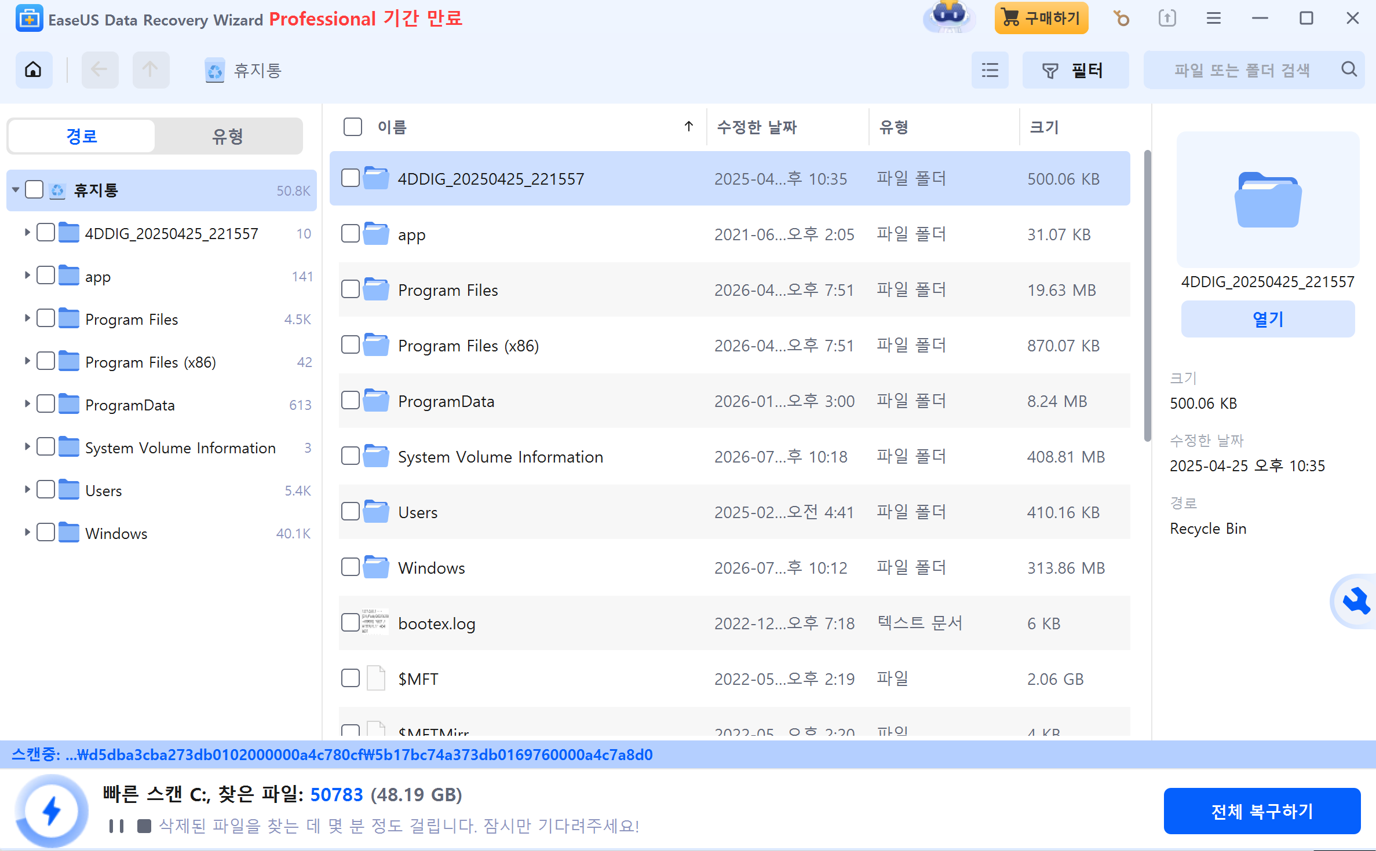
Task: Check the $MFT file checkbox
Action: 350,678
